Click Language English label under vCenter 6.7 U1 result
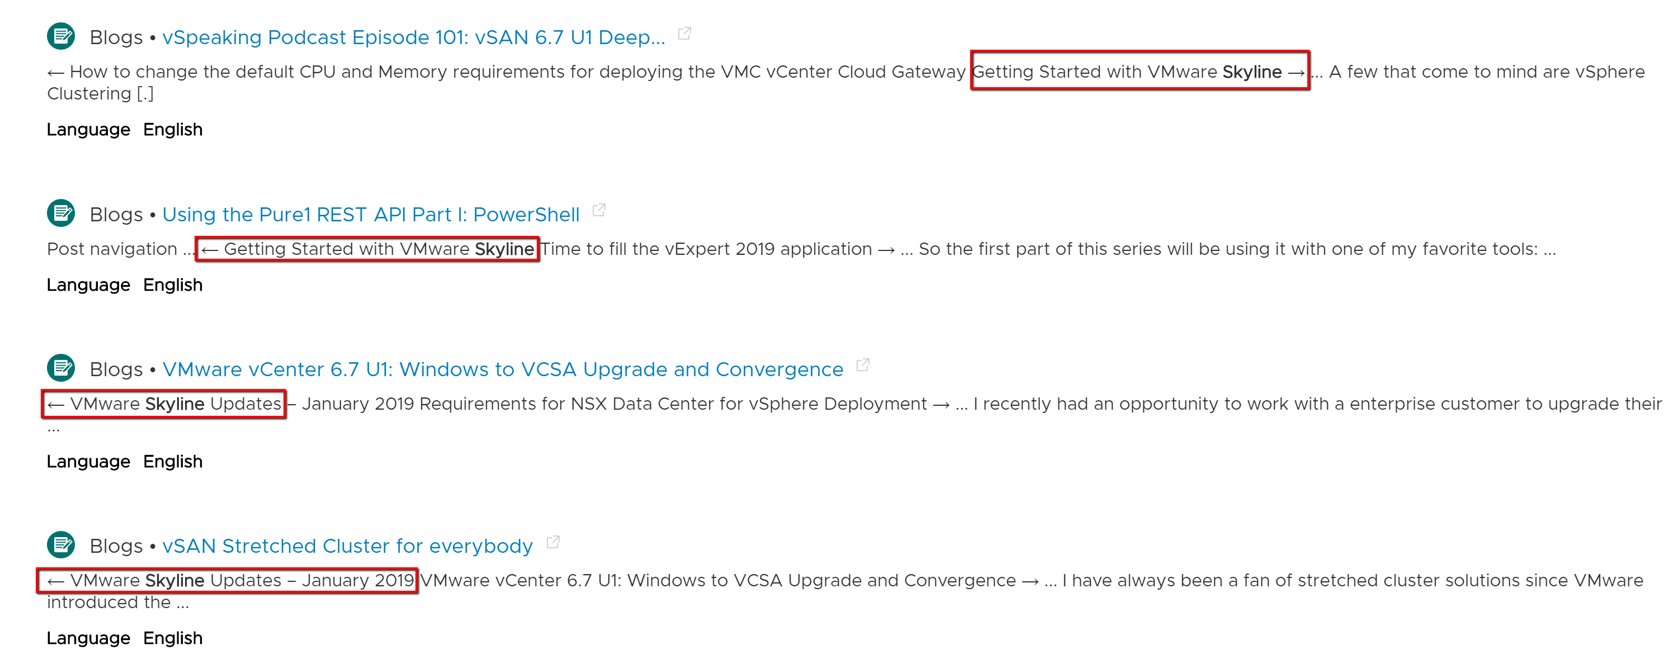The image size is (1673, 659). point(125,462)
